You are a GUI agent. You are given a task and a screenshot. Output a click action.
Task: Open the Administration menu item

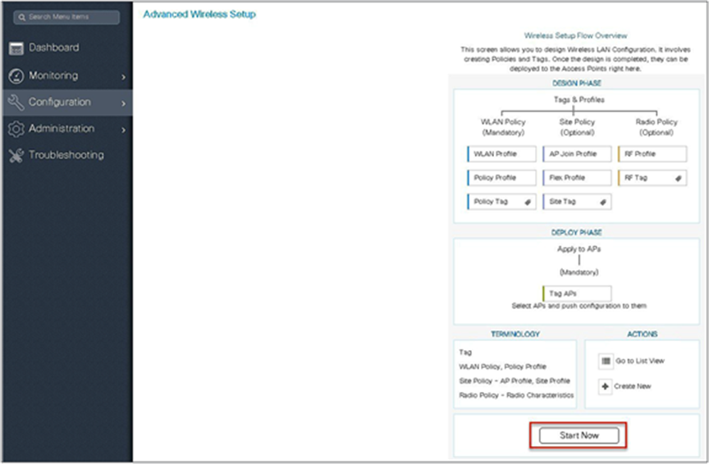(67, 130)
